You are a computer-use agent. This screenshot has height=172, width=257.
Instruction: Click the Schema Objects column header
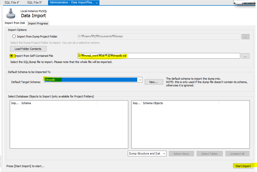(180, 103)
